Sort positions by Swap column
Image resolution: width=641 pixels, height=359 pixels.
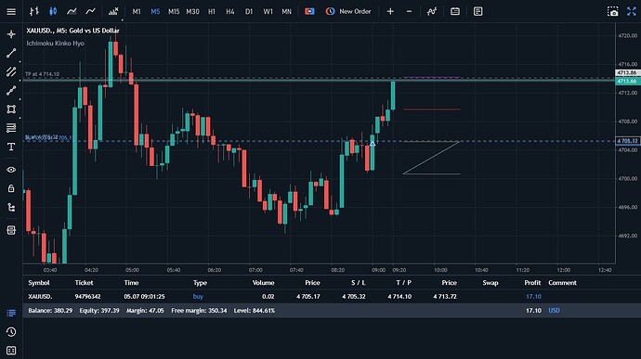tap(491, 283)
